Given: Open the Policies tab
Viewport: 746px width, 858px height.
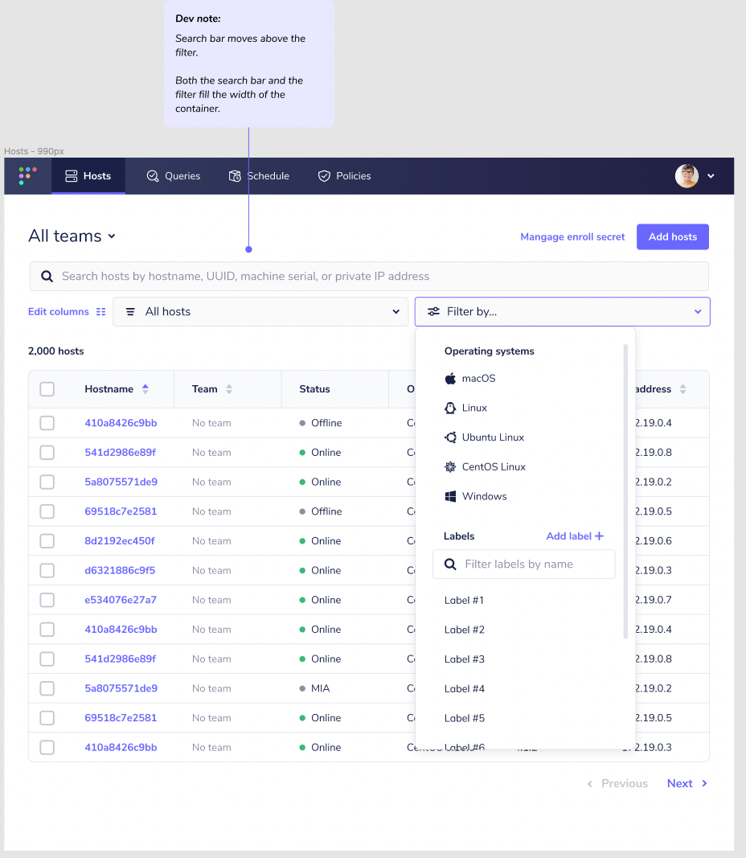Looking at the screenshot, I should click(345, 175).
